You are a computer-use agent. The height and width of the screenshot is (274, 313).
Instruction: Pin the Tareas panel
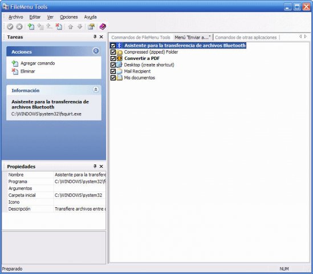[95, 37]
